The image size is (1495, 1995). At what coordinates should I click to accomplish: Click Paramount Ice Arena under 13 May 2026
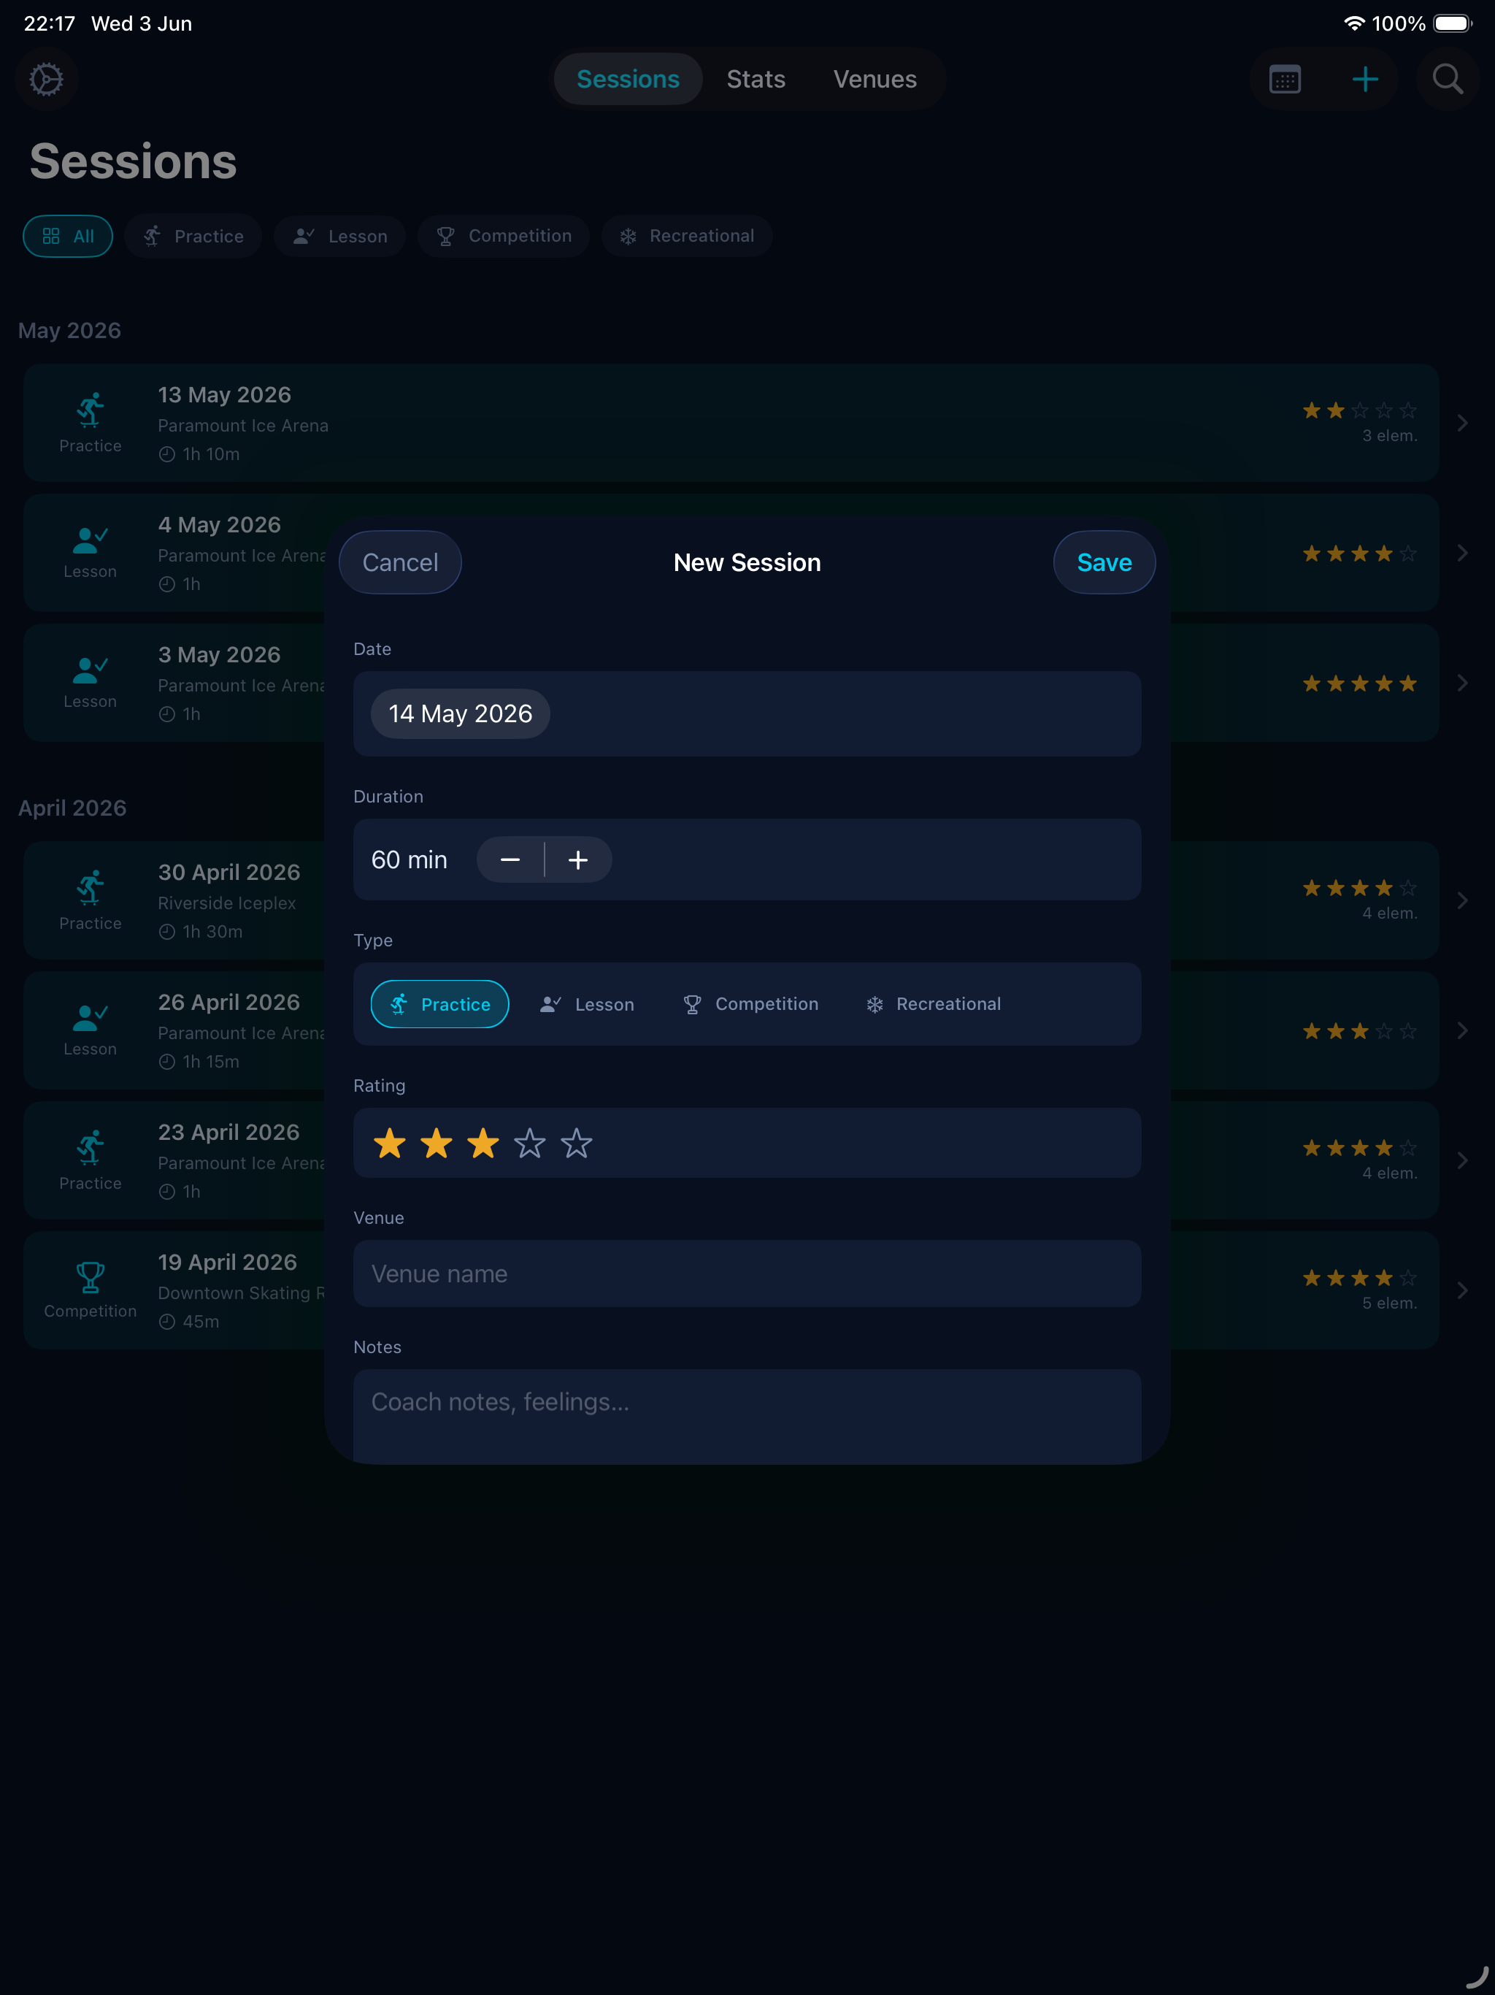[244, 426]
